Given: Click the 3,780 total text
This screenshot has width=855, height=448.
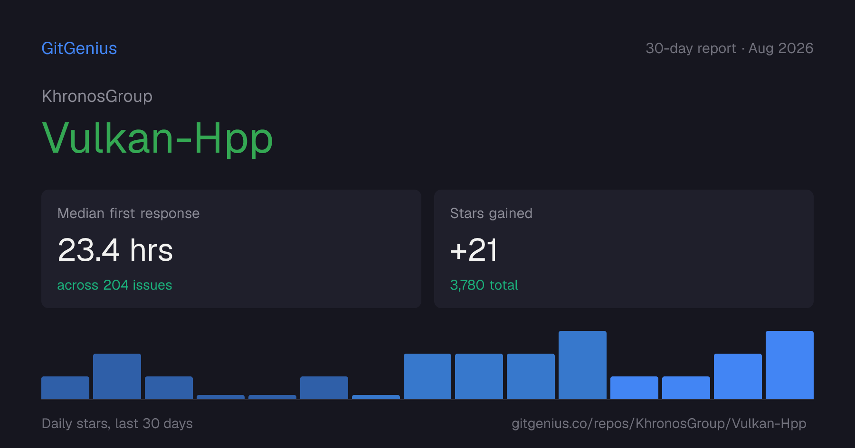Looking at the screenshot, I should (484, 285).
